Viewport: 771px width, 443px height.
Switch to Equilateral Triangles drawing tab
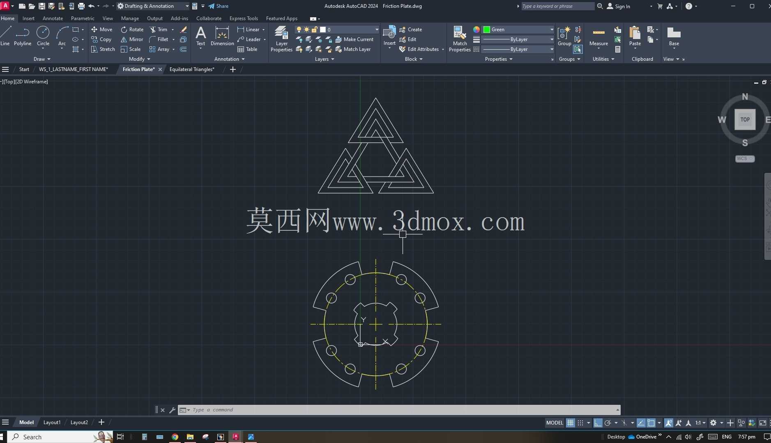click(192, 69)
